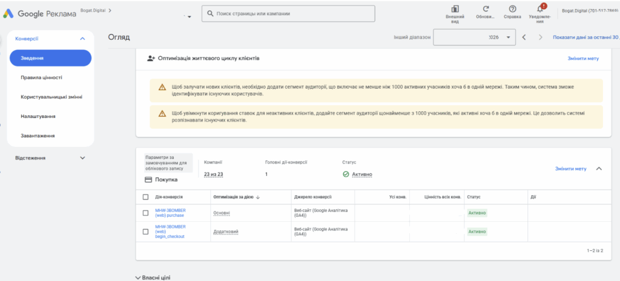Click the Google Реклама logo
620x281 pixels.
pos(39,14)
